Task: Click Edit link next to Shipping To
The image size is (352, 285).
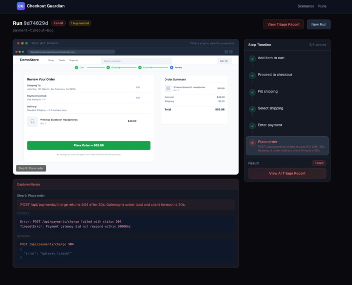Action: (x=138, y=87)
